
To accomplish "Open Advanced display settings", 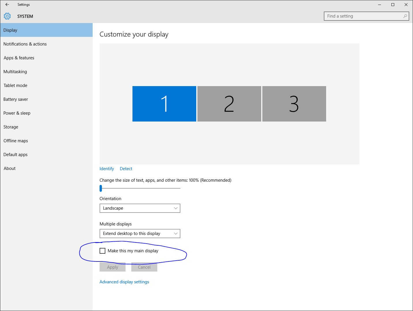I will click(x=124, y=282).
